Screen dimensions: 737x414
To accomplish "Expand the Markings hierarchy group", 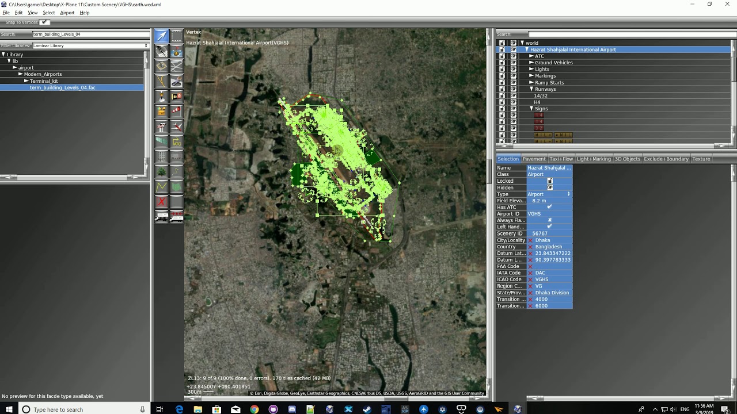I will pos(531,76).
